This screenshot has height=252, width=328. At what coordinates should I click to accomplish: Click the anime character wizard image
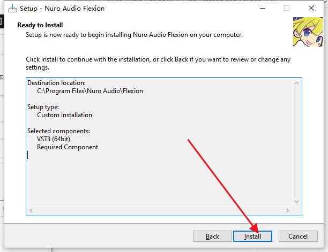coord(308,32)
